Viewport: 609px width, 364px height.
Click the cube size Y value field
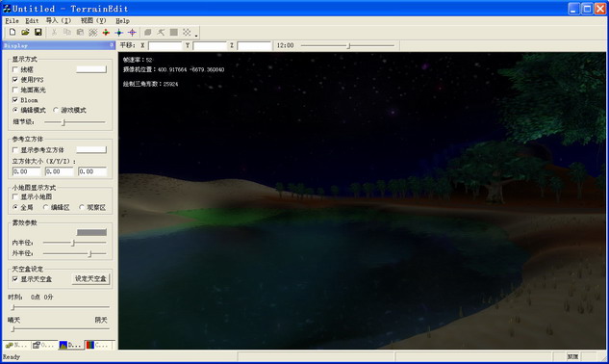[59, 171]
